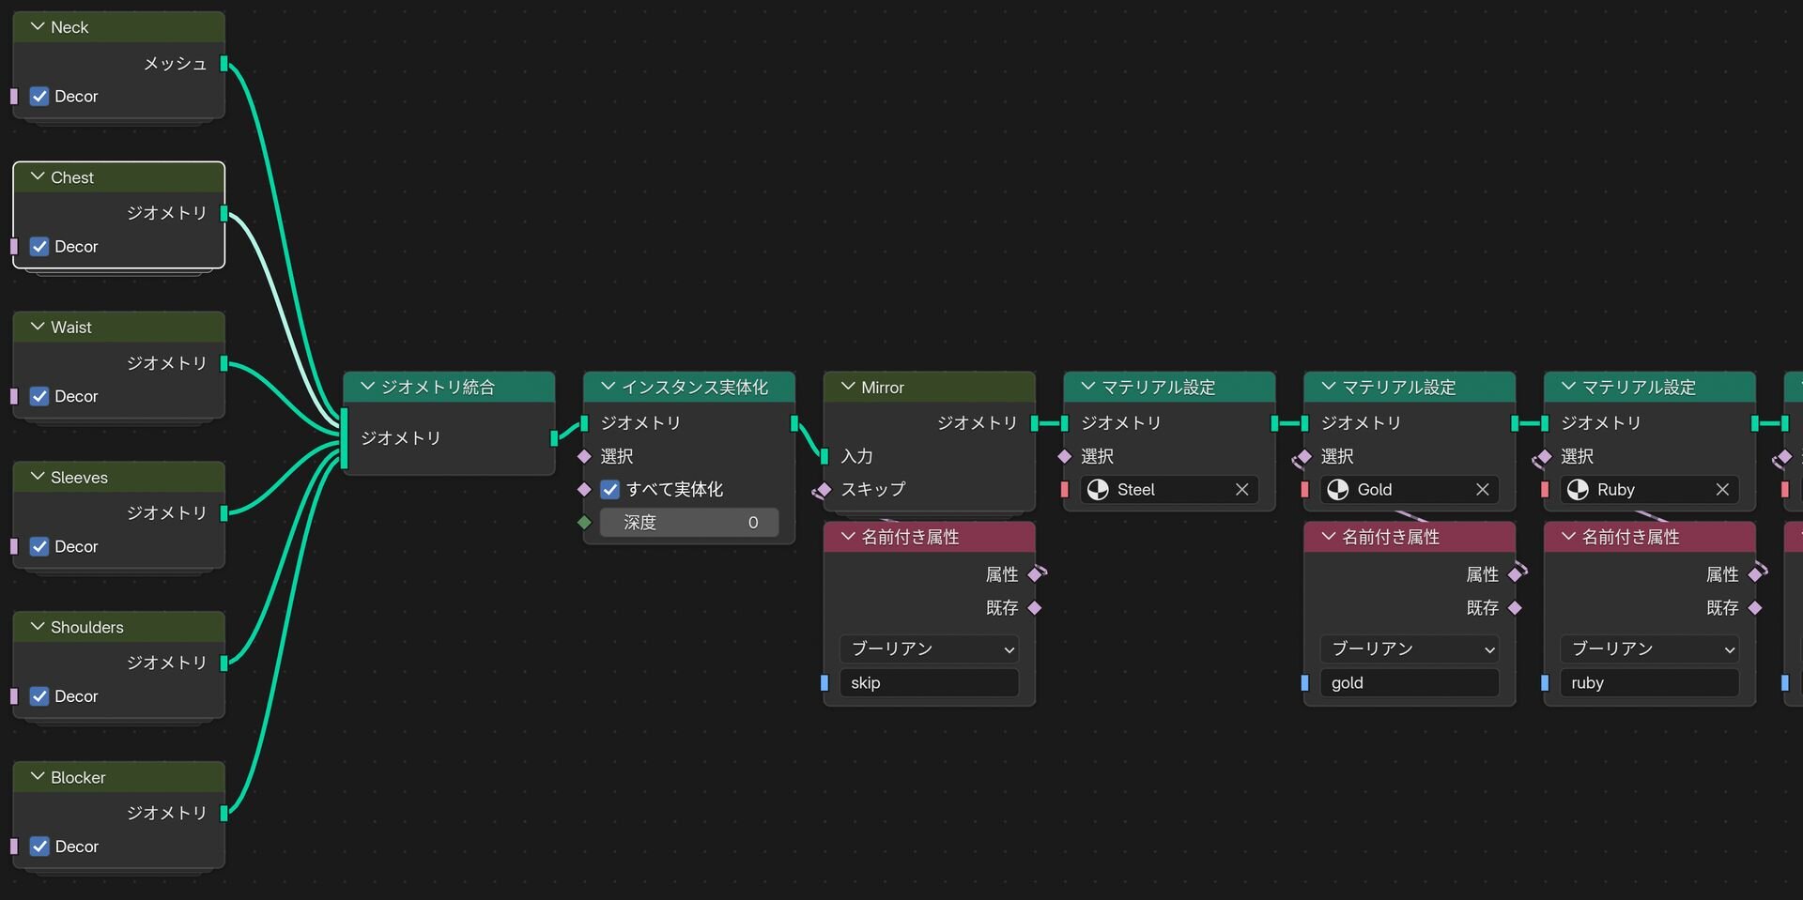
Task: Clear the Steel material with X icon
Action: (x=1241, y=490)
